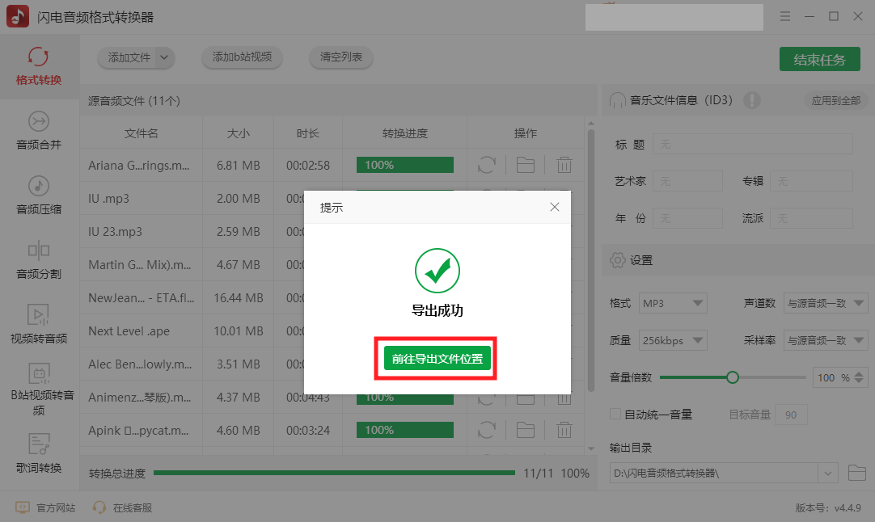Browse output directory folder icon
The height and width of the screenshot is (522, 875).
[856, 473]
